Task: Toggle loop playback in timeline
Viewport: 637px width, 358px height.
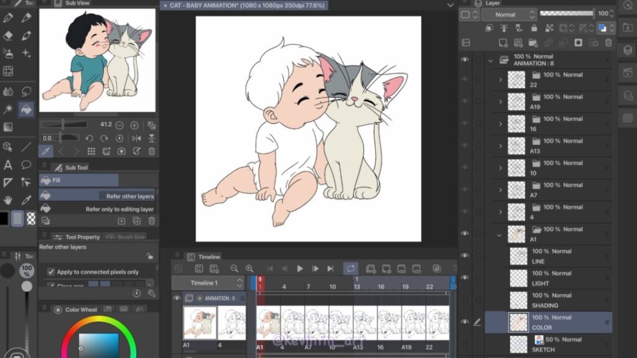Action: [351, 268]
